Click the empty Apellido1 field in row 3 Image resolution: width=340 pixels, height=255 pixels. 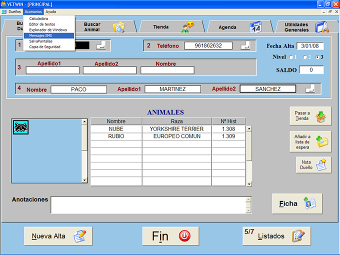tap(52, 70)
